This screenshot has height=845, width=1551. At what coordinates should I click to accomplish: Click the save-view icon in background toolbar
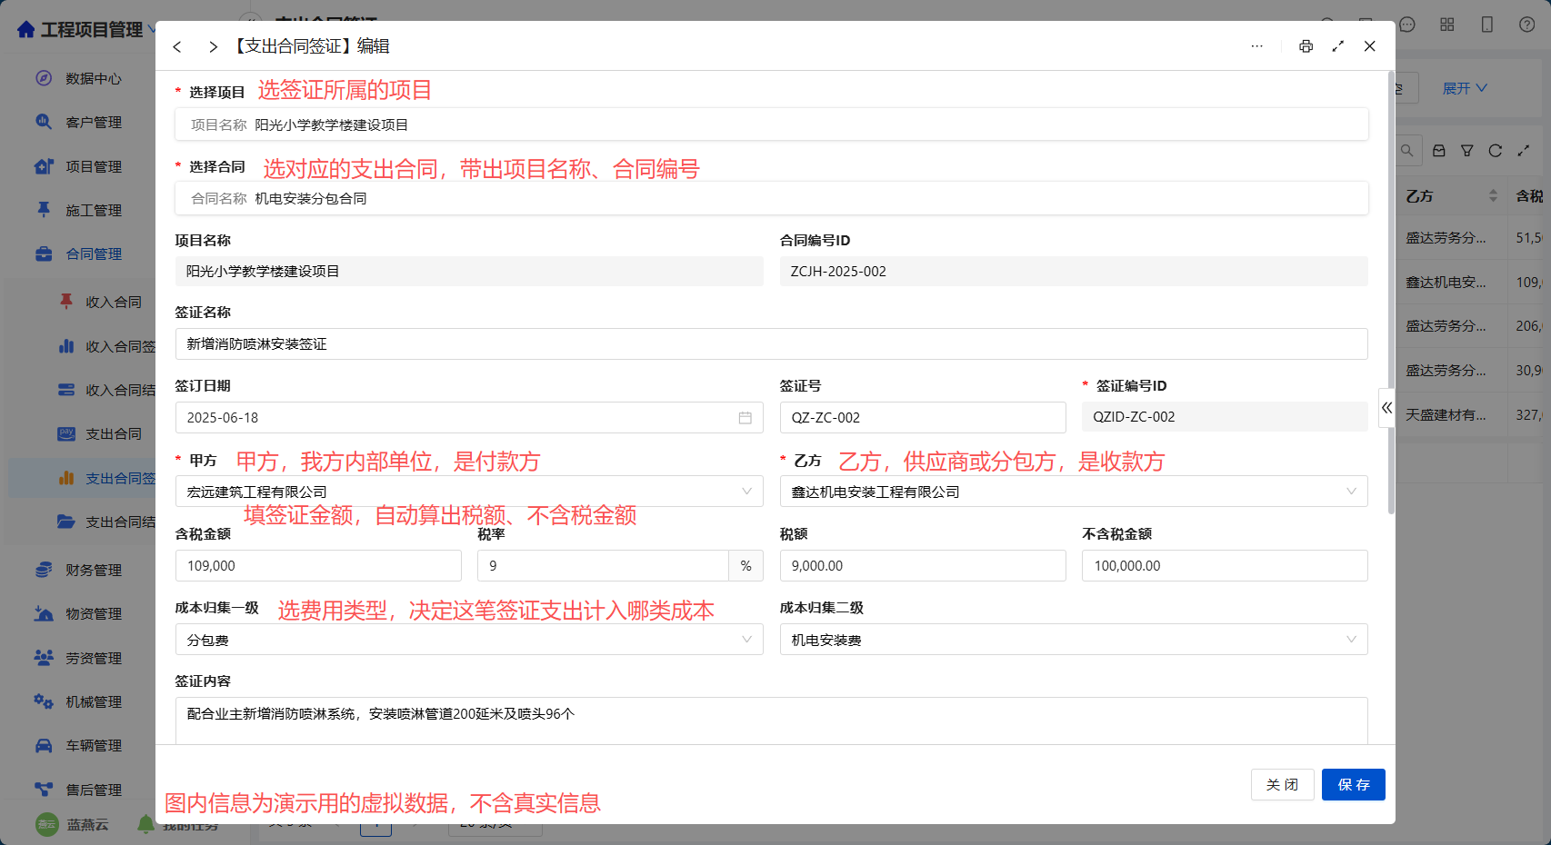click(x=1439, y=151)
